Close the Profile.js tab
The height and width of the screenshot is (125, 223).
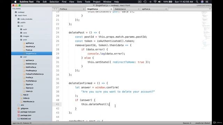click(x=84, y=9)
